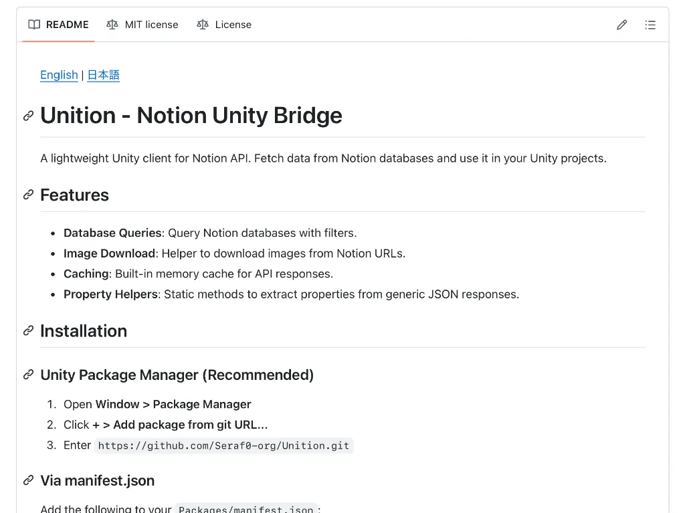Click the Via manifest.json heading
Viewport: 685px width, 513px height.
[x=98, y=481]
